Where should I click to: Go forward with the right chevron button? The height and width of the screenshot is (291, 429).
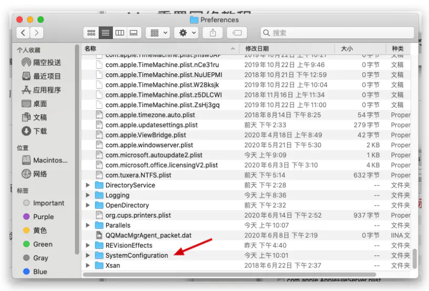pyautogui.click(x=37, y=33)
